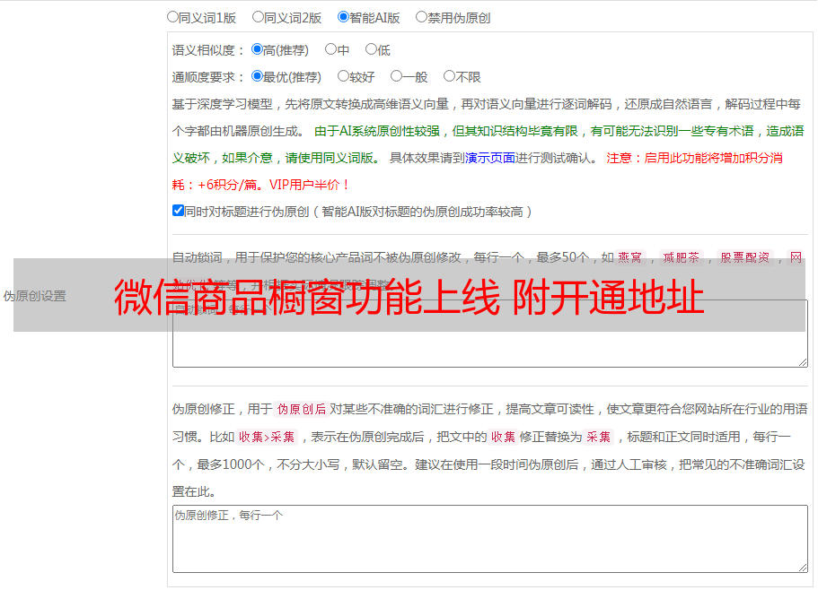
Task: Click the 减肥茶 example tag
Action: [681, 257]
